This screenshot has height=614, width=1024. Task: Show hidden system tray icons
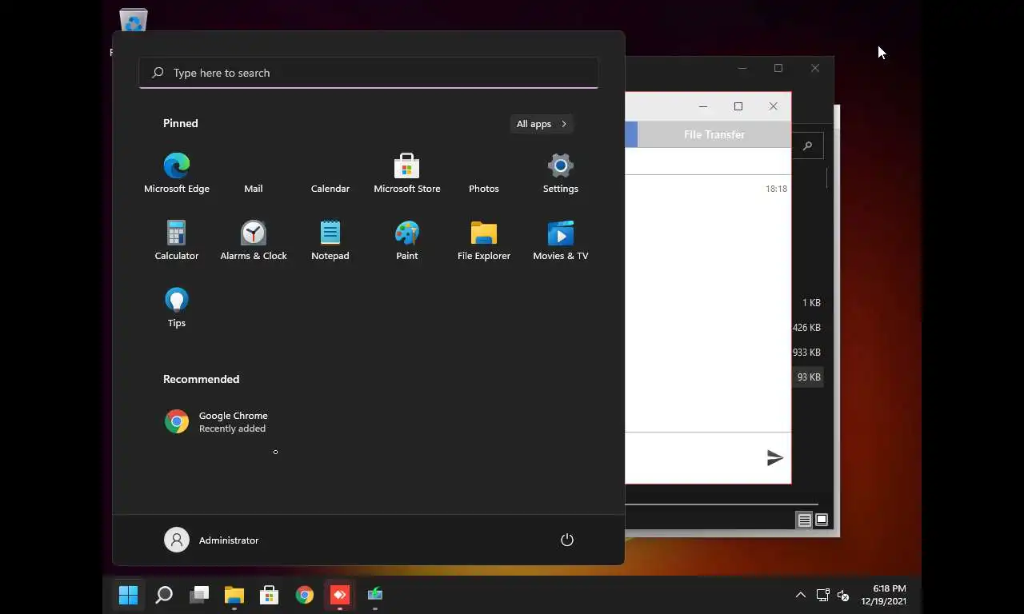tap(800, 595)
